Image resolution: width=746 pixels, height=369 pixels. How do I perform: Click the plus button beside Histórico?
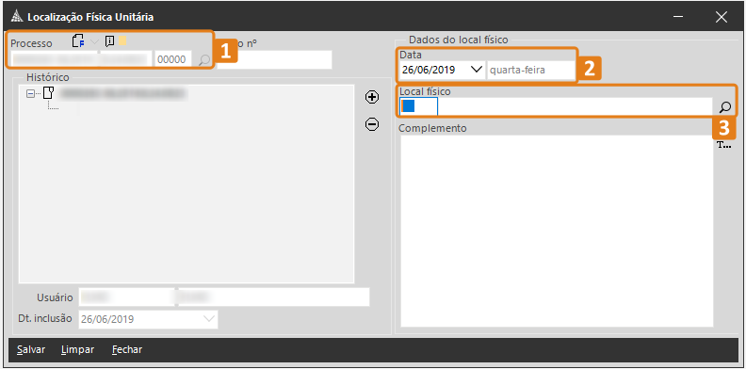point(371,97)
